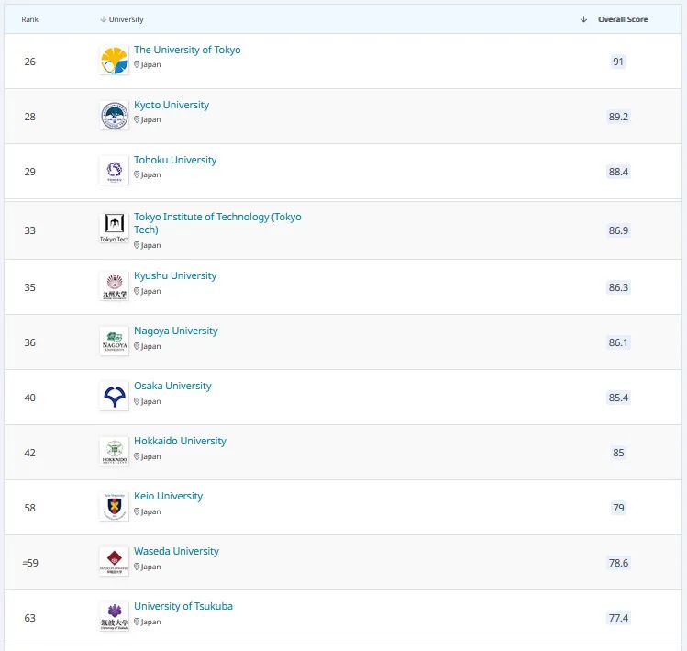Open The University of Tokyo link

[x=187, y=50]
